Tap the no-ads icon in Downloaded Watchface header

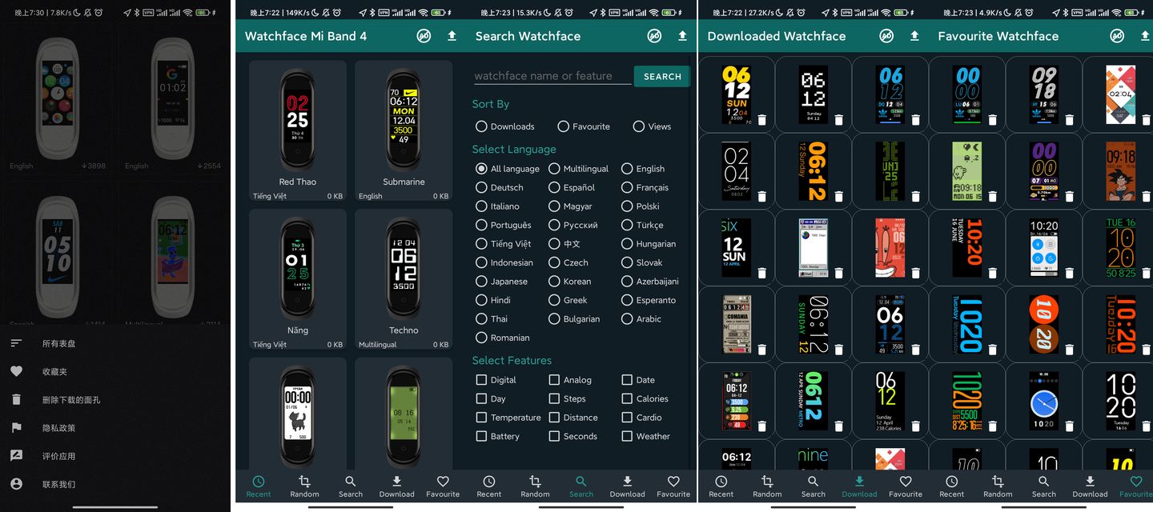(x=886, y=36)
